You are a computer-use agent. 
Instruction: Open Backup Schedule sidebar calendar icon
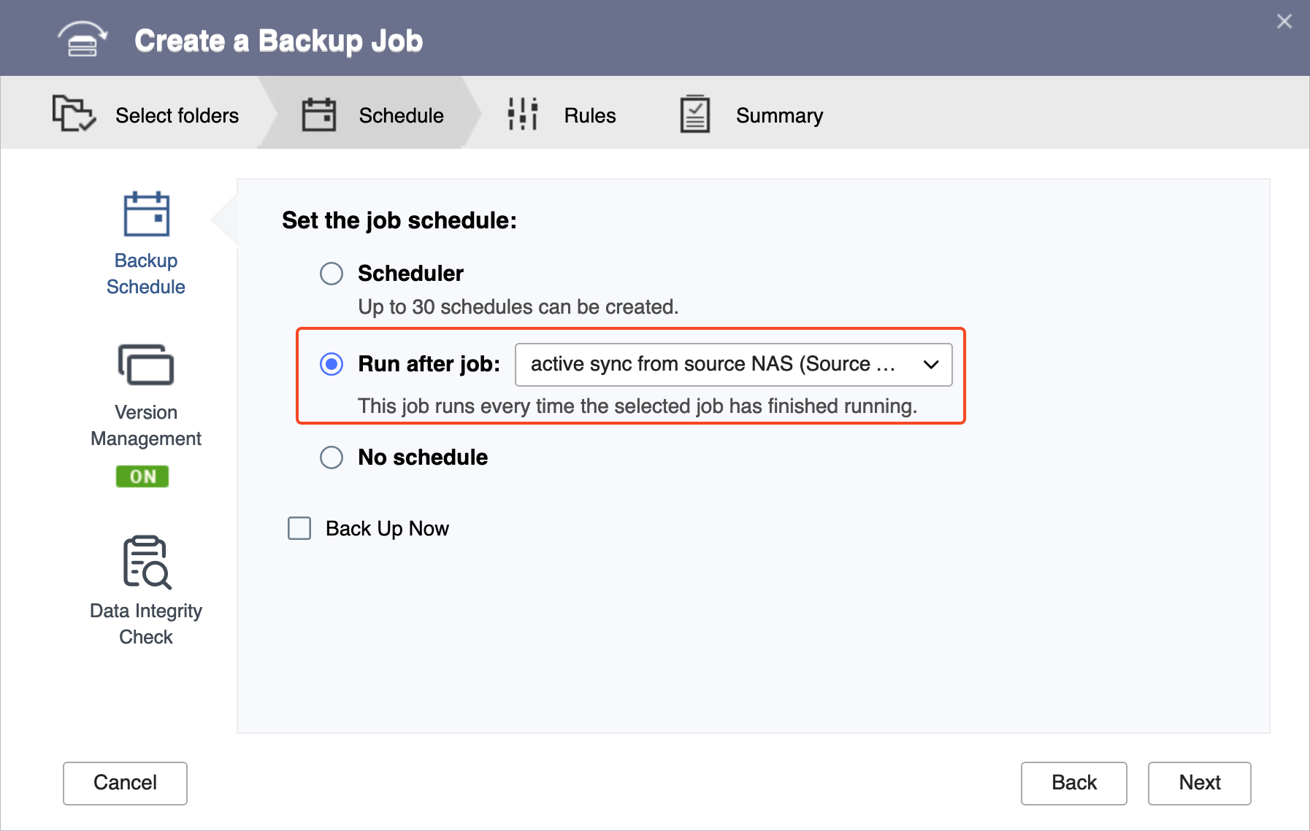[x=146, y=214]
